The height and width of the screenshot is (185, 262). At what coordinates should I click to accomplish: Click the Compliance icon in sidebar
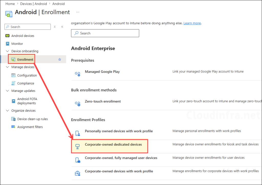coord(13,83)
